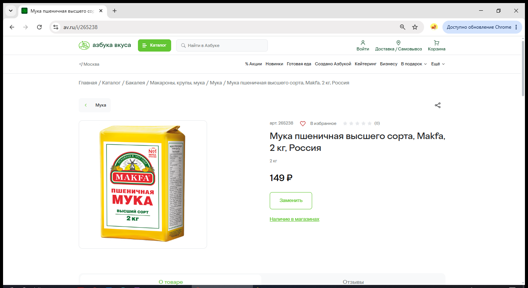The image size is (528, 288).
Task: Open the Корзина cart icon
Action: tap(437, 45)
